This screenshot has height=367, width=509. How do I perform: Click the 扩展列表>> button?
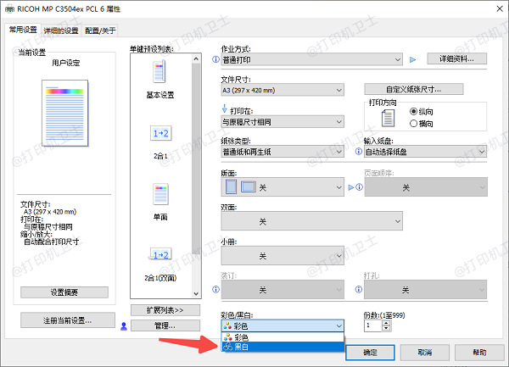click(165, 310)
